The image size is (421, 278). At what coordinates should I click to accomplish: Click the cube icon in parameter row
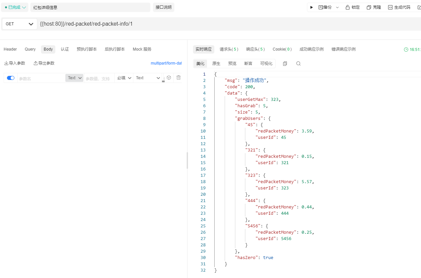point(169,78)
